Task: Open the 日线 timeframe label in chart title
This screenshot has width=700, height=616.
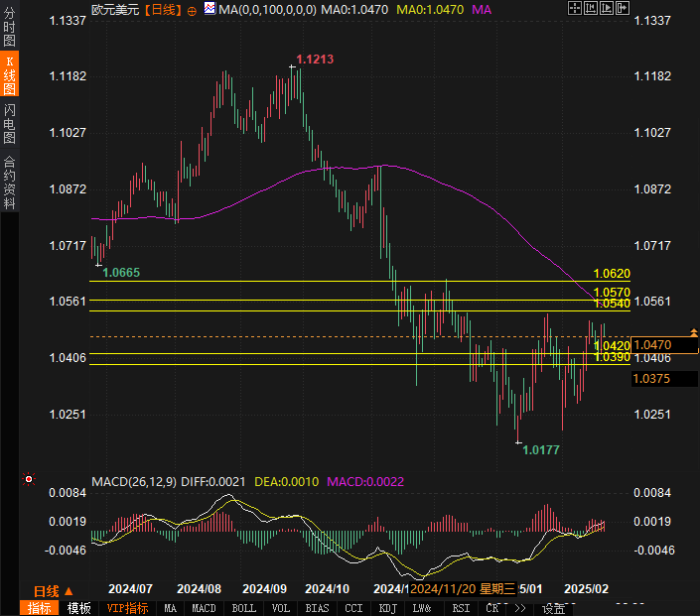Action: pyautogui.click(x=162, y=9)
